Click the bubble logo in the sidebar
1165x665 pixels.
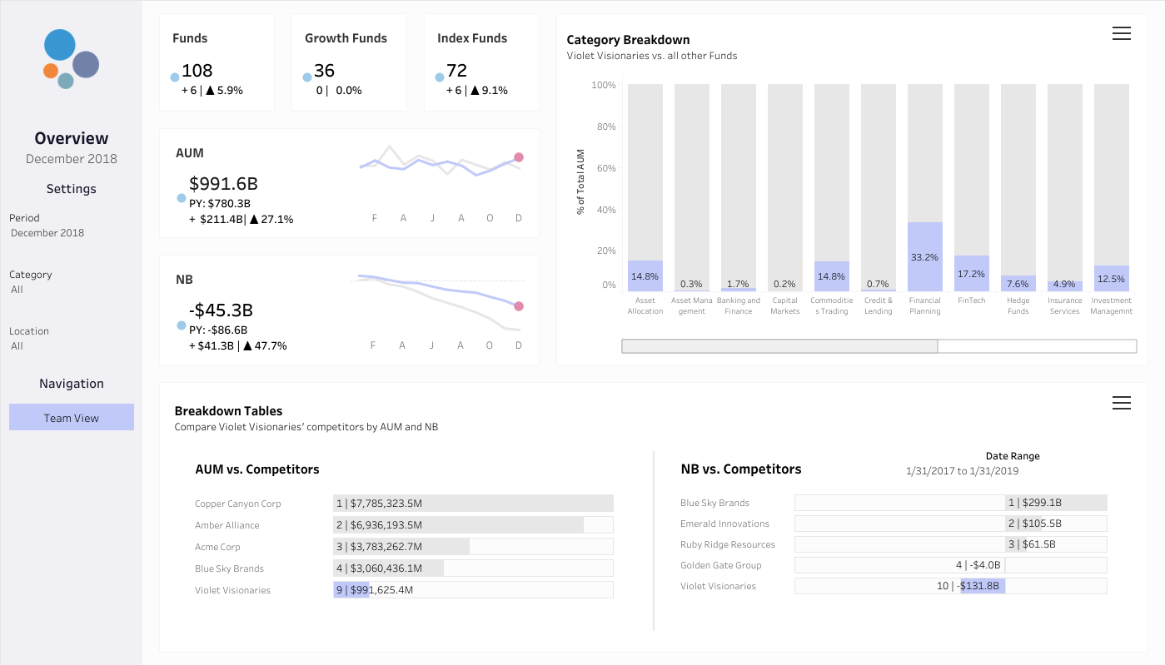click(71, 59)
